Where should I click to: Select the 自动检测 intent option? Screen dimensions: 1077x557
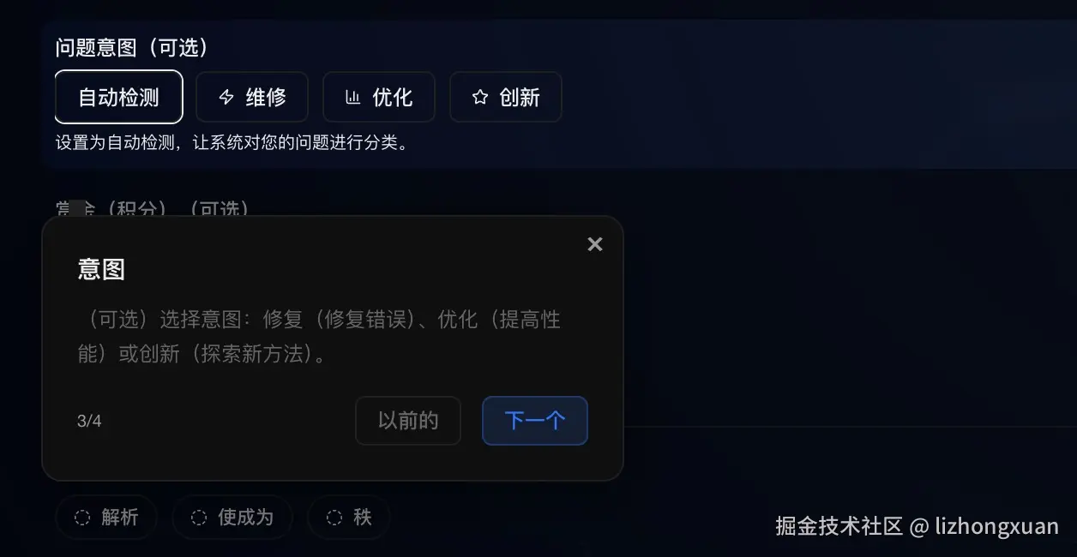(x=119, y=97)
